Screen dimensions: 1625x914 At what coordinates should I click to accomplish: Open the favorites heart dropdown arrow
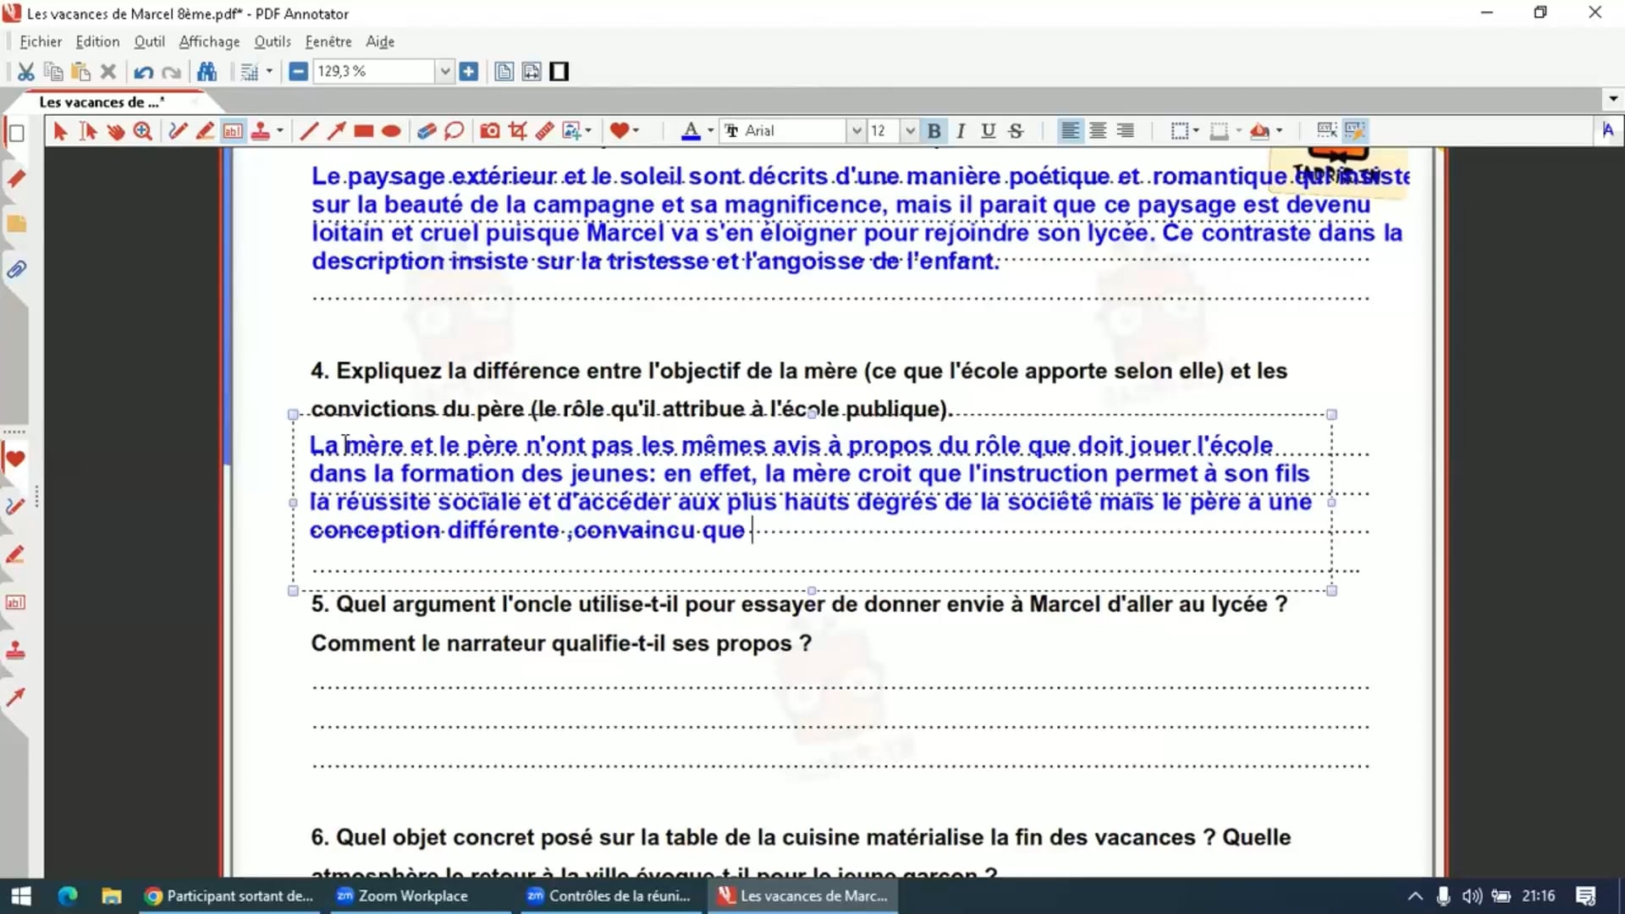636,131
